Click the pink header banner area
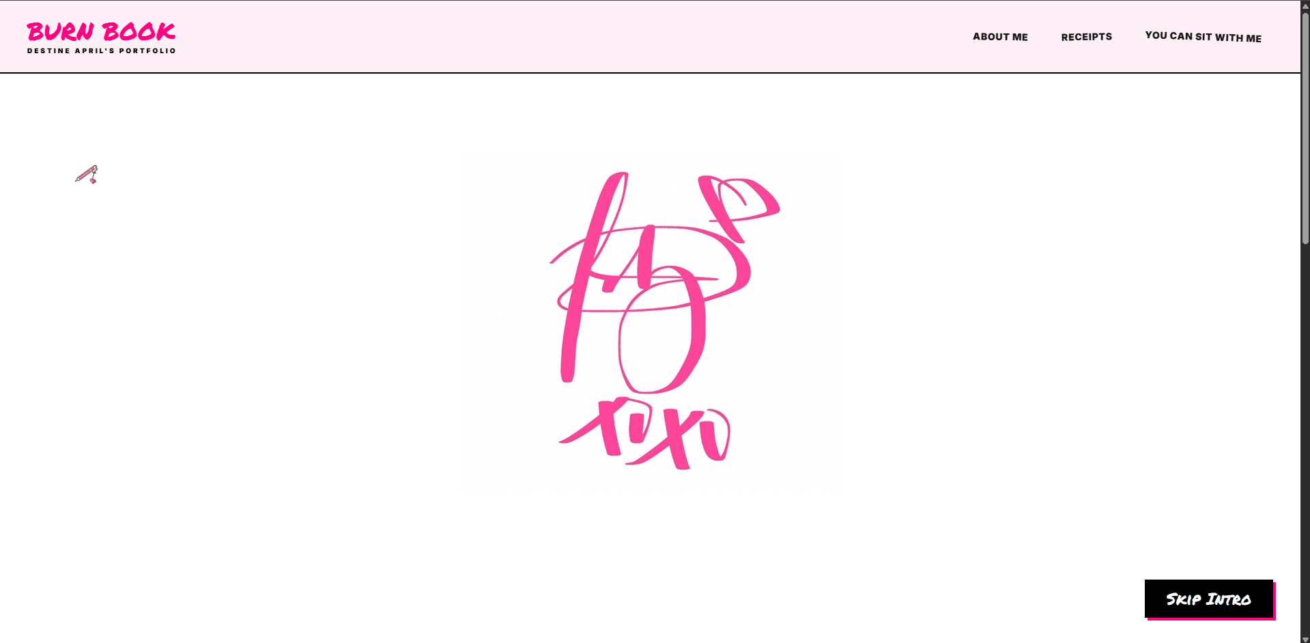Viewport: 1310px width, 643px height. tap(546, 35)
